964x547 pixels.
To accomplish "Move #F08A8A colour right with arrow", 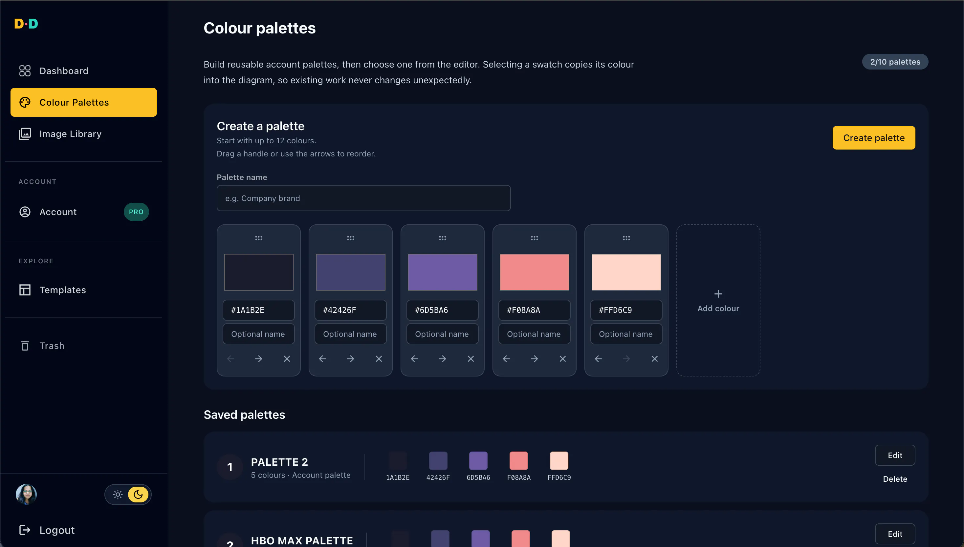I will pyautogui.click(x=535, y=359).
